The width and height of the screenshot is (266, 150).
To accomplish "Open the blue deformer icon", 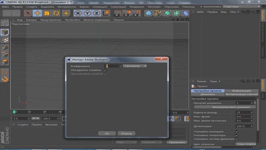I will (186, 13).
